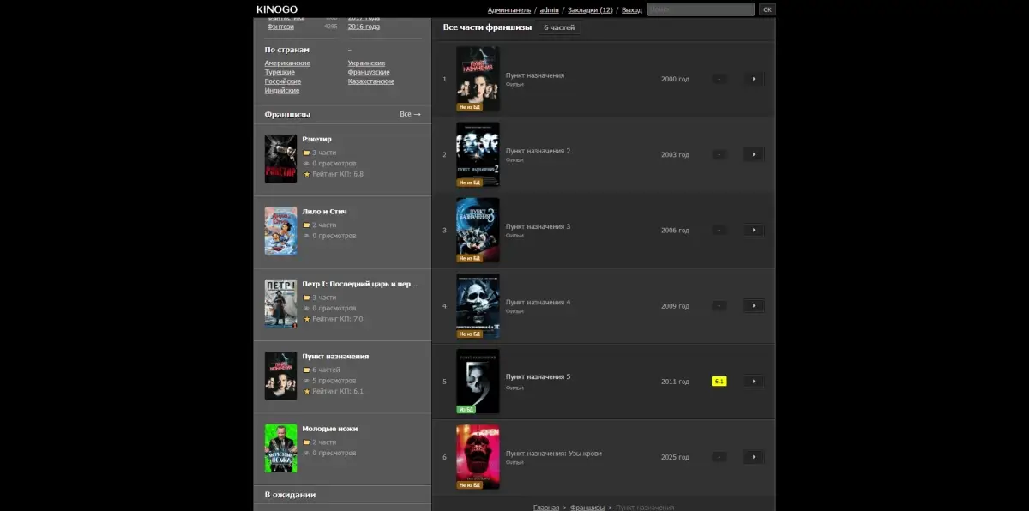Click the Пункт назначения title showing 6 частей in sidebar
This screenshot has height=511, width=1029.
point(335,356)
